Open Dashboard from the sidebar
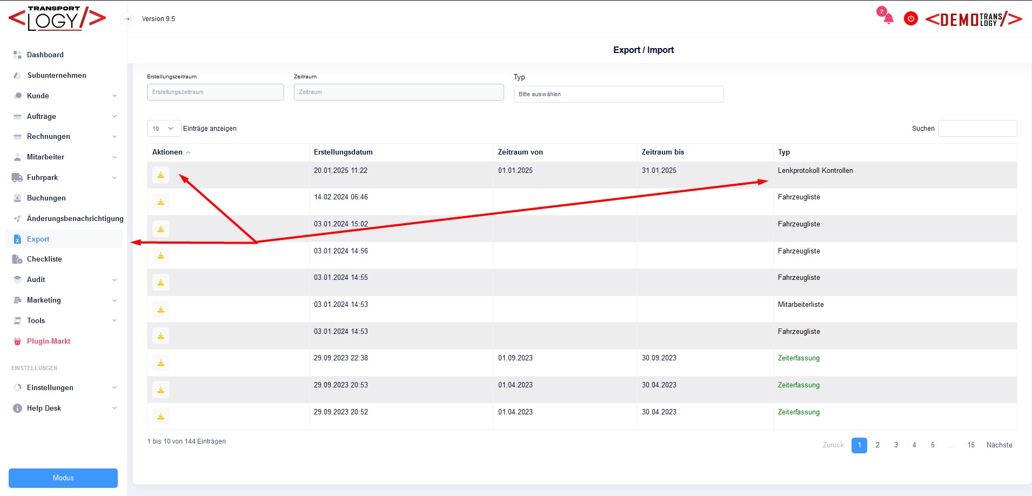This screenshot has height=496, width=1032. (45, 55)
